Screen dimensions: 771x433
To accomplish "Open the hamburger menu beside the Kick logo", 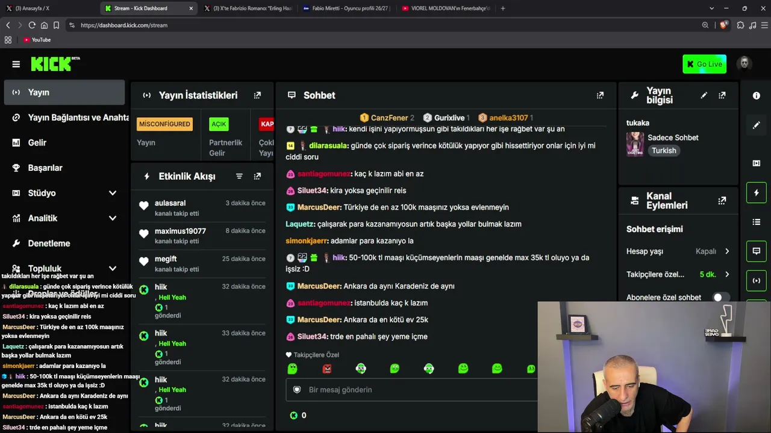I will coord(16,64).
